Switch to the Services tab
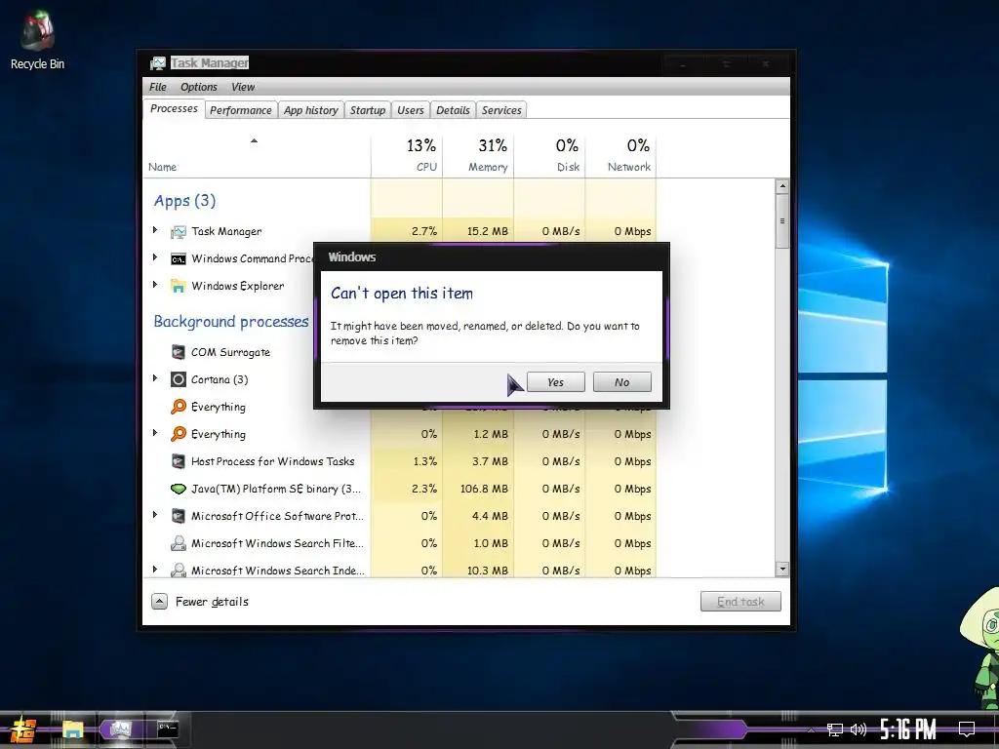Image resolution: width=999 pixels, height=749 pixels. (x=501, y=110)
